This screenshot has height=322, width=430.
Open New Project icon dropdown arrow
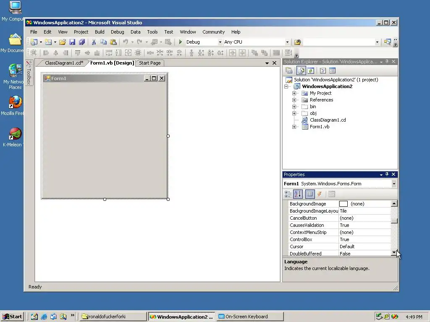(x=41, y=42)
